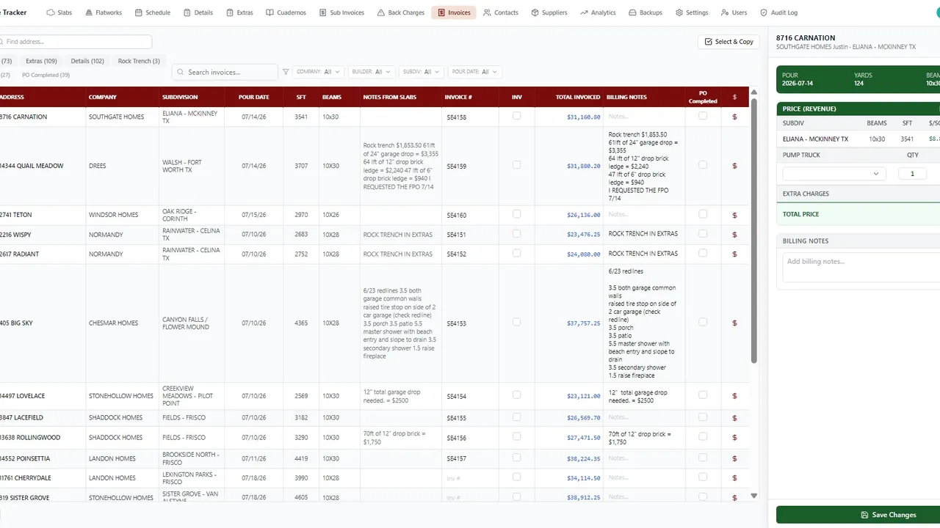
Task: Open the Subdiv filter dropdown
Action: tap(422, 72)
